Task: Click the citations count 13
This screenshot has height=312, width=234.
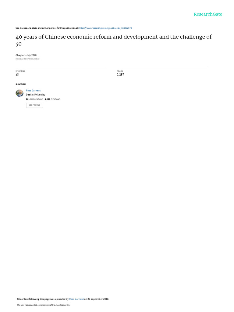Action: click(x=17, y=74)
